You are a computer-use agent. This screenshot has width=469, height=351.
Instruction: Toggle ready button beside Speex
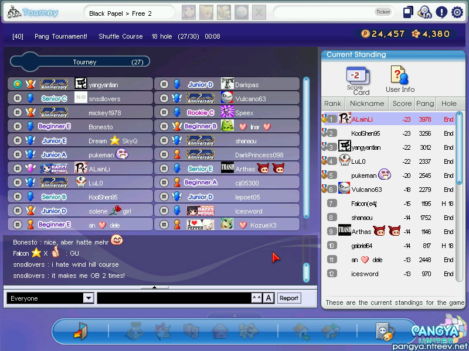click(x=164, y=112)
